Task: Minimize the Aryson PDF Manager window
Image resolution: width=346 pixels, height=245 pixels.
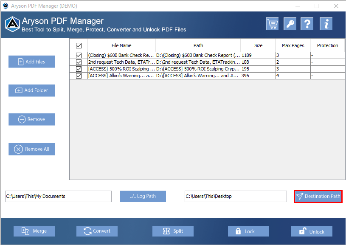Action: coord(298,6)
